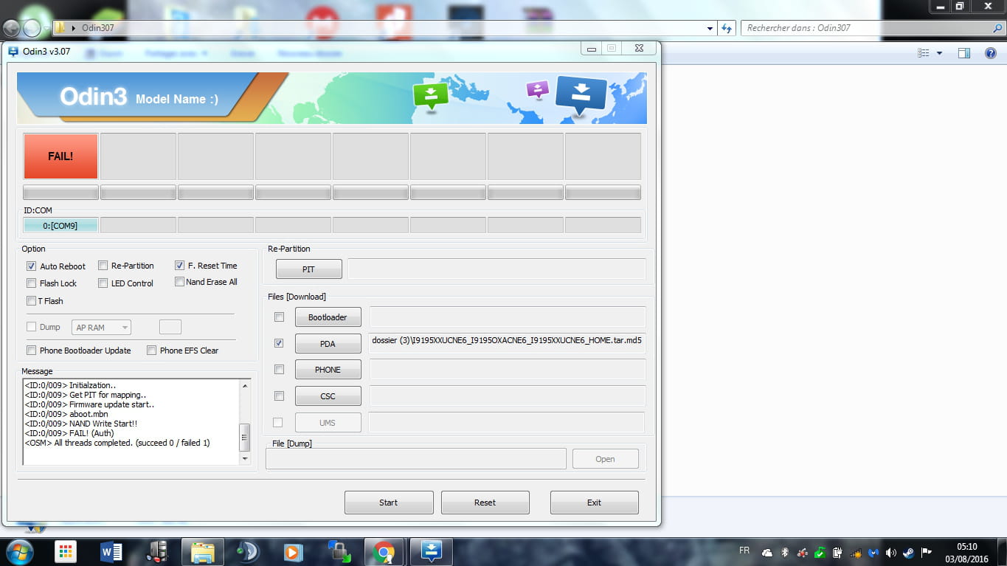Click the Bluetooth tray icon
The height and width of the screenshot is (566, 1007).
pos(785,552)
